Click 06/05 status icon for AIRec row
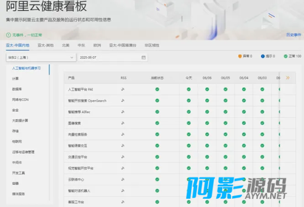Image resolution: width=304 pixels, height=207 pixels. [x=226, y=112]
